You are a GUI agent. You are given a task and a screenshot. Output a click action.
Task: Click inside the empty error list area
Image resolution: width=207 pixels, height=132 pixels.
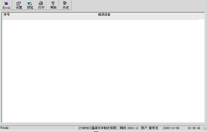point(103,71)
